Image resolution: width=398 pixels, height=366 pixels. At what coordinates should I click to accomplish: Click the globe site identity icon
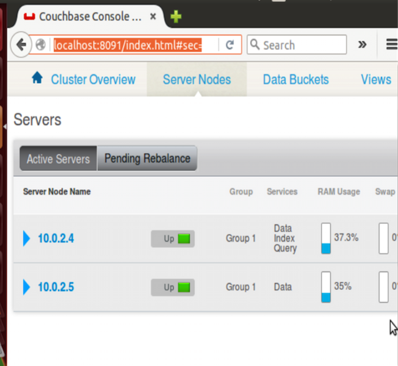[40, 45]
